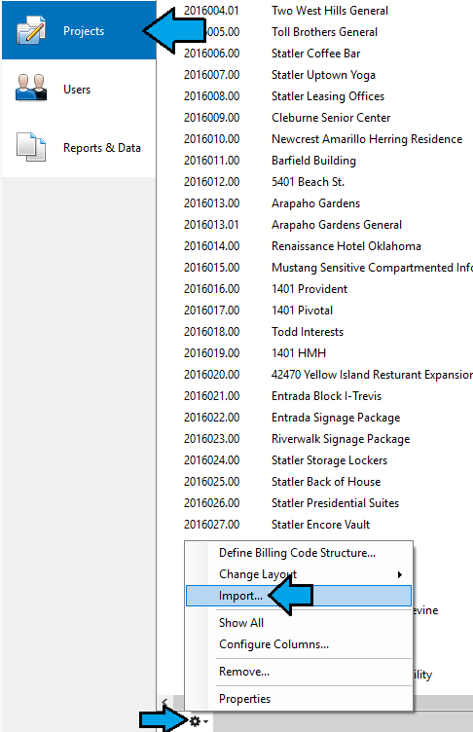Image resolution: width=473 pixels, height=732 pixels.
Task: Select project Entrada Block I-Trevis
Action: [326, 396]
